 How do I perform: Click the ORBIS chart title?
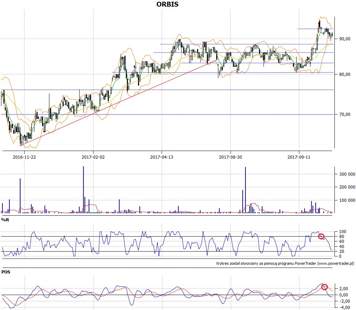[x=167, y=4]
